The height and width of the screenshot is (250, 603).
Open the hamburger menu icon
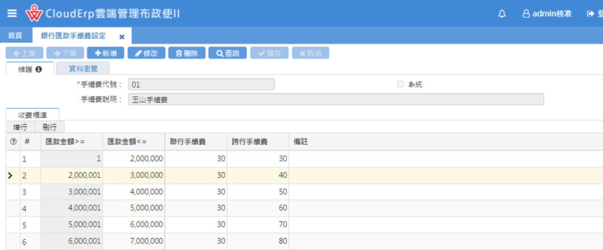(x=12, y=14)
